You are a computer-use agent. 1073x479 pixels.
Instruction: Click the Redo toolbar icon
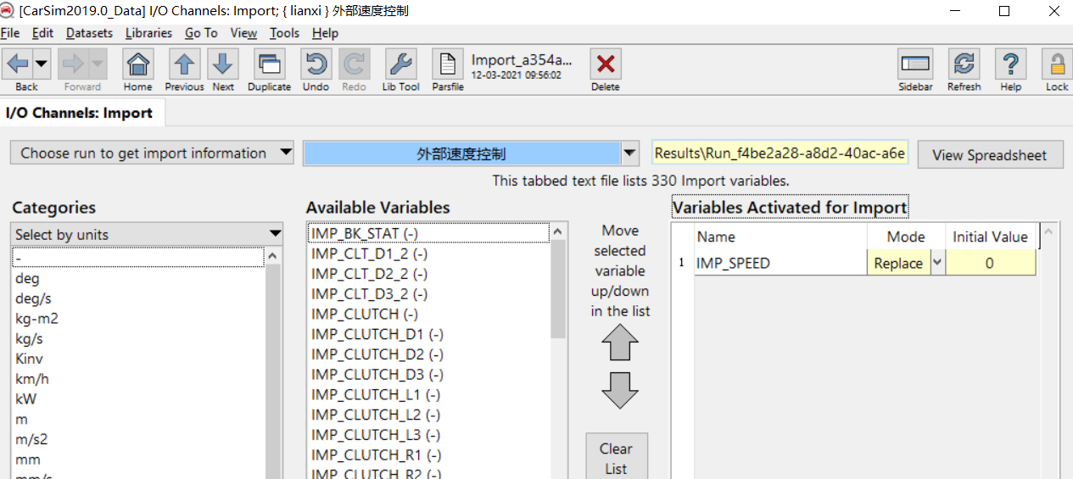tap(354, 64)
